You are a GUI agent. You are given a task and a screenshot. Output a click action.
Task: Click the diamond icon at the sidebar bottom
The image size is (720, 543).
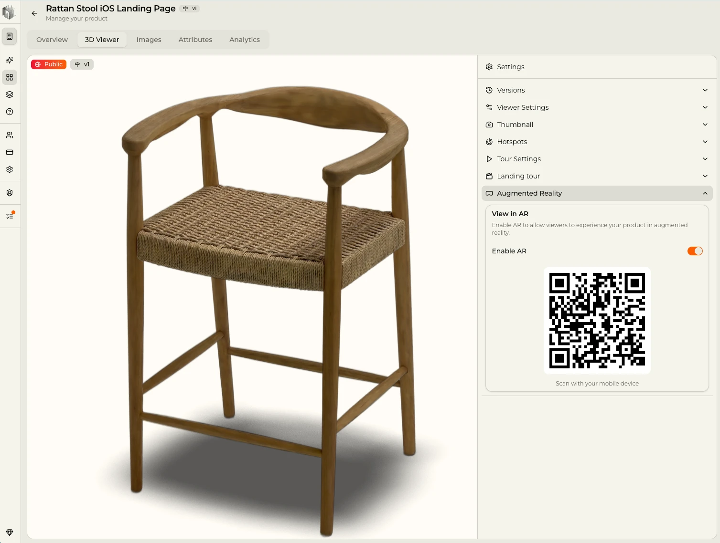tap(10, 533)
